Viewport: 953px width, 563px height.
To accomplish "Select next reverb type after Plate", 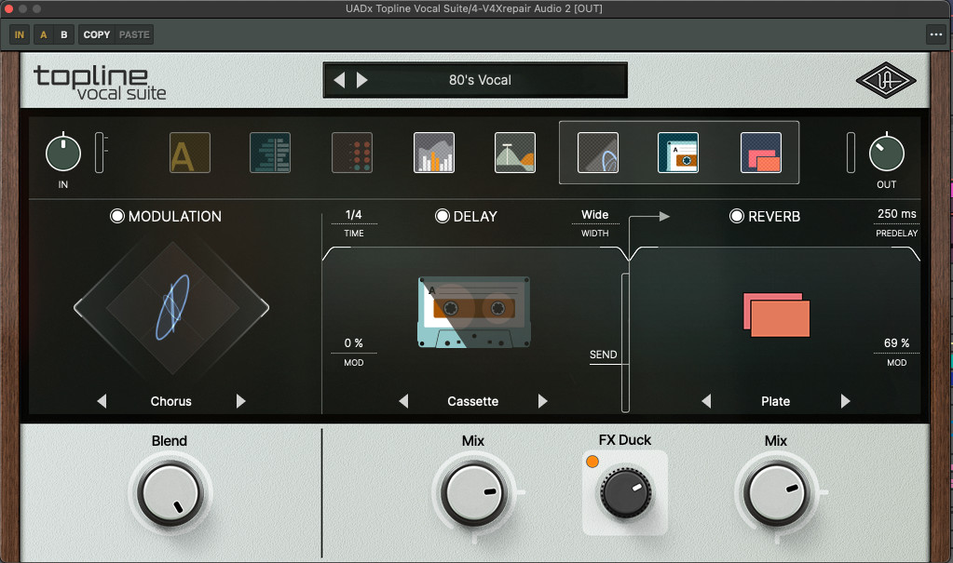I will 845,401.
